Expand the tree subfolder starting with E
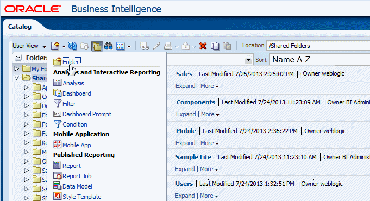 [27, 115]
